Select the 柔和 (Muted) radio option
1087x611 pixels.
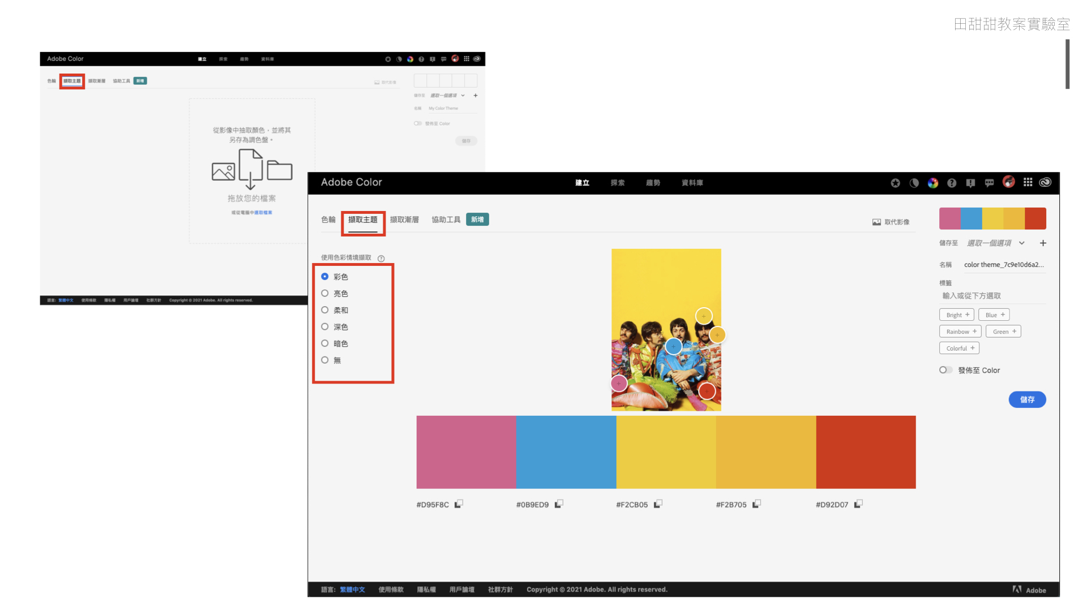click(x=325, y=310)
